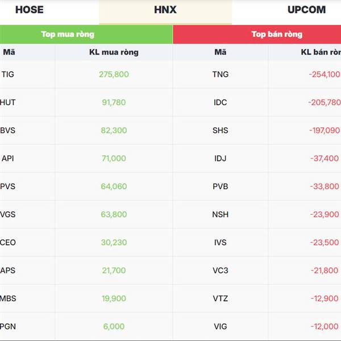Image resolution: width=341 pixels, height=341 pixels.
Task: Select the PVS ticker
Action: coord(7,186)
